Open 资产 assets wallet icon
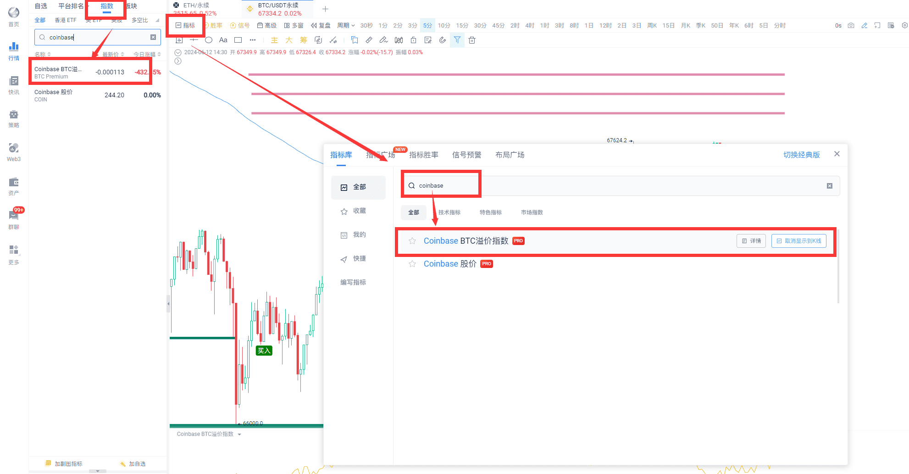Image resolution: width=909 pixels, height=474 pixels. (14, 186)
